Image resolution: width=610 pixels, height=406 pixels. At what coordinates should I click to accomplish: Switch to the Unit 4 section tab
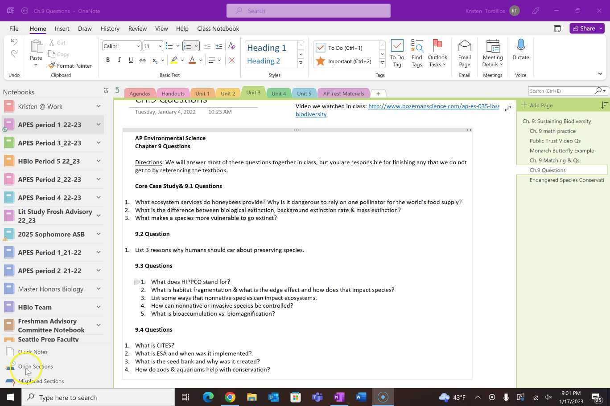(x=279, y=93)
